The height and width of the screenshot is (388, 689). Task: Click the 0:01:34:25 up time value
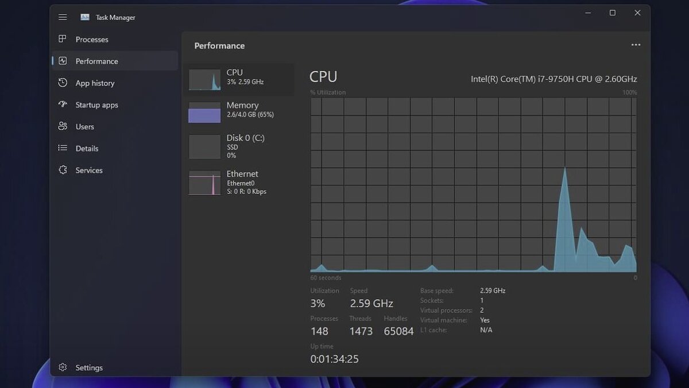point(335,359)
